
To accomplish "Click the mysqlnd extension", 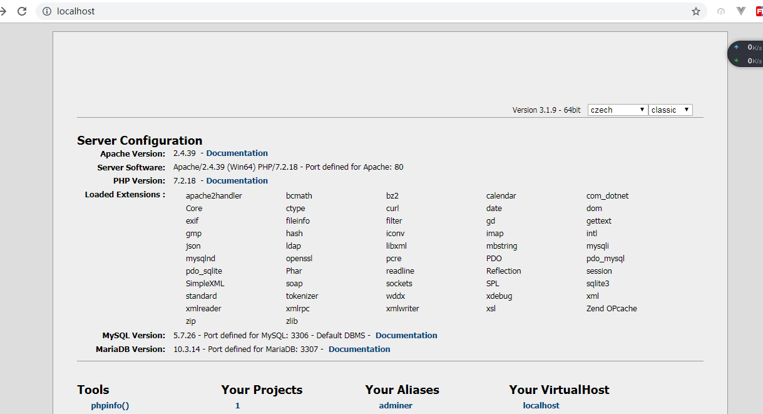I will click(200, 259).
